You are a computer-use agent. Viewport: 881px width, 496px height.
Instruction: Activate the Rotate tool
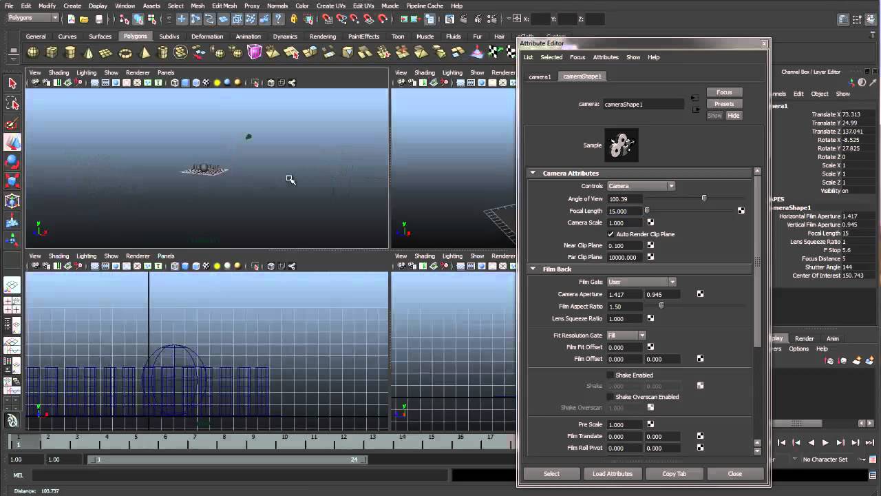[x=12, y=162]
